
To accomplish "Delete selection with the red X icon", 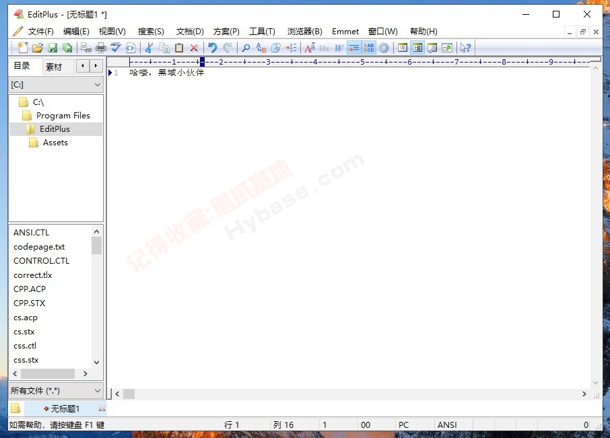I will 194,48.
